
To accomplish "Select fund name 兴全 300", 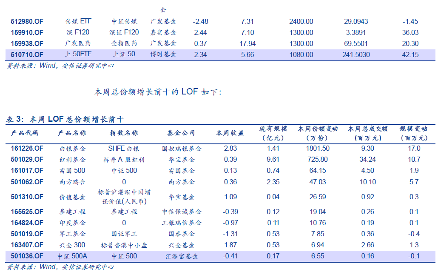I will 72,245.
